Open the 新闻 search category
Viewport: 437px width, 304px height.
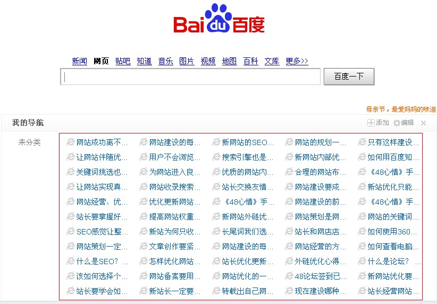79,61
